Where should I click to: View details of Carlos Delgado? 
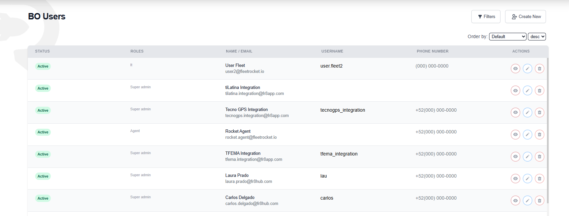pos(516,200)
